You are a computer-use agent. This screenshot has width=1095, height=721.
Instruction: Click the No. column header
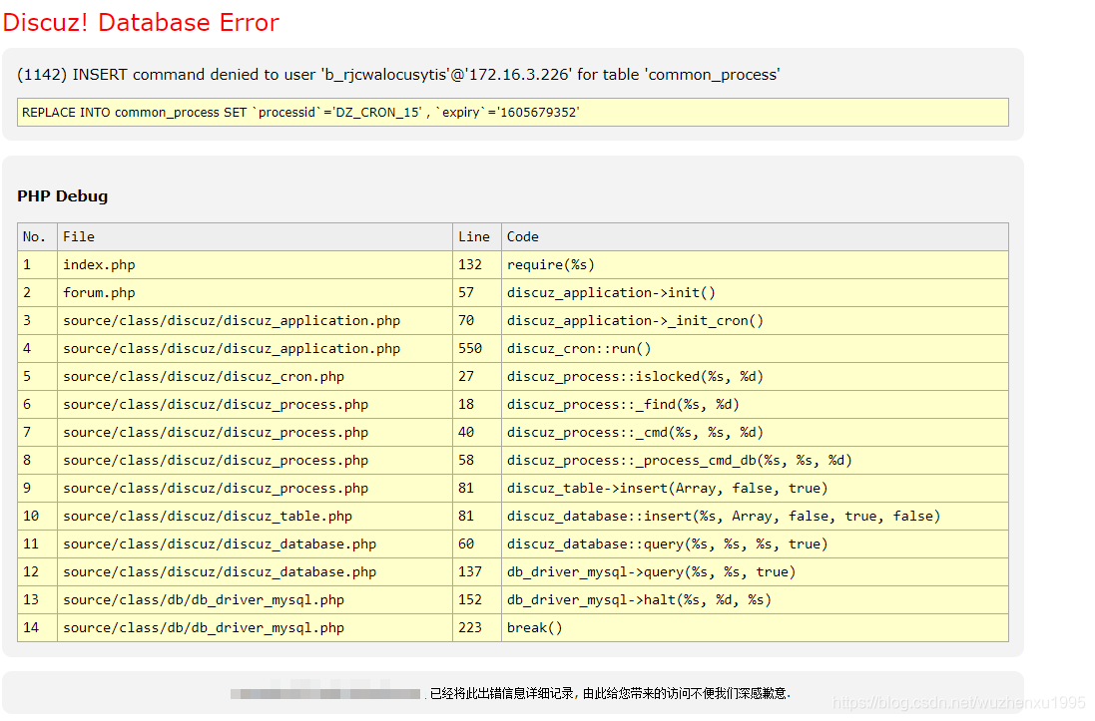coord(38,237)
